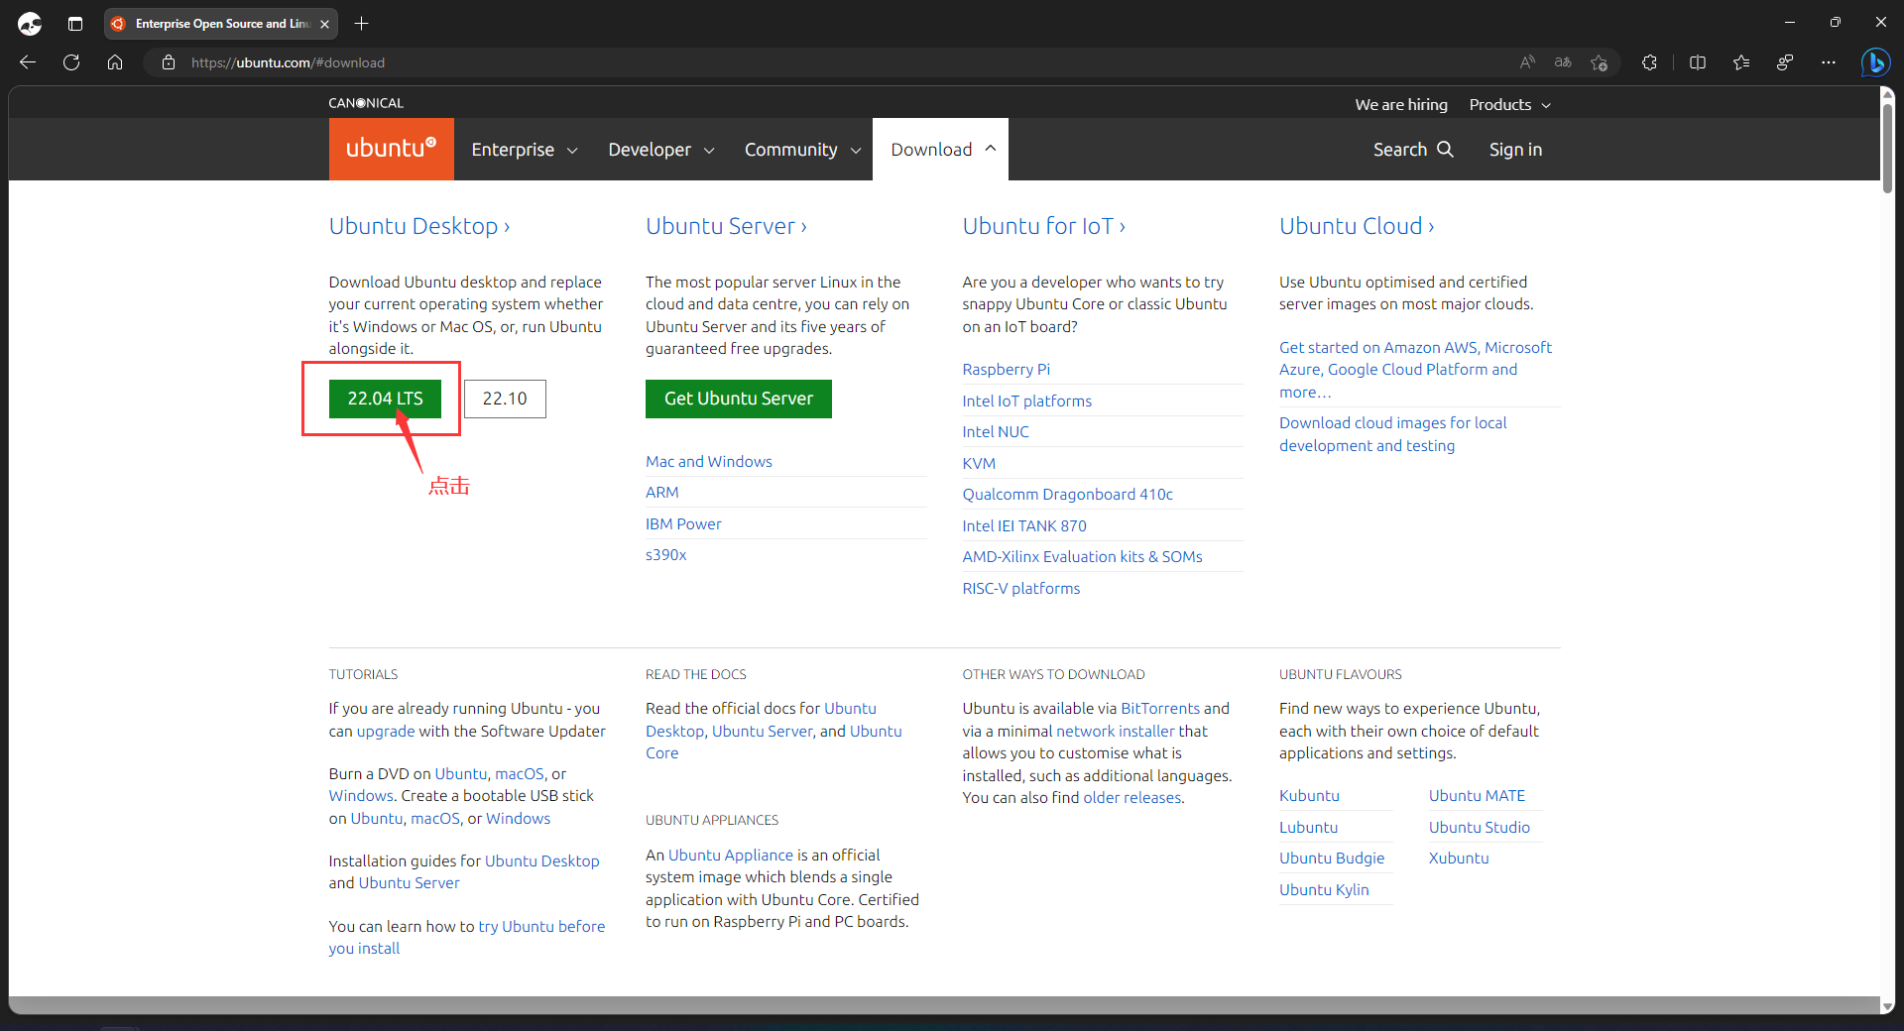1904x1031 pixels.
Task: Open the Ubuntu Server heading link
Action: 727,226
